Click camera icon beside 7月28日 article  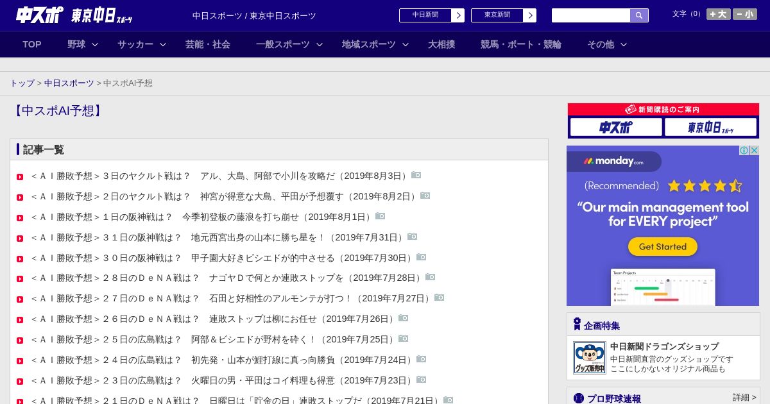[x=431, y=277]
